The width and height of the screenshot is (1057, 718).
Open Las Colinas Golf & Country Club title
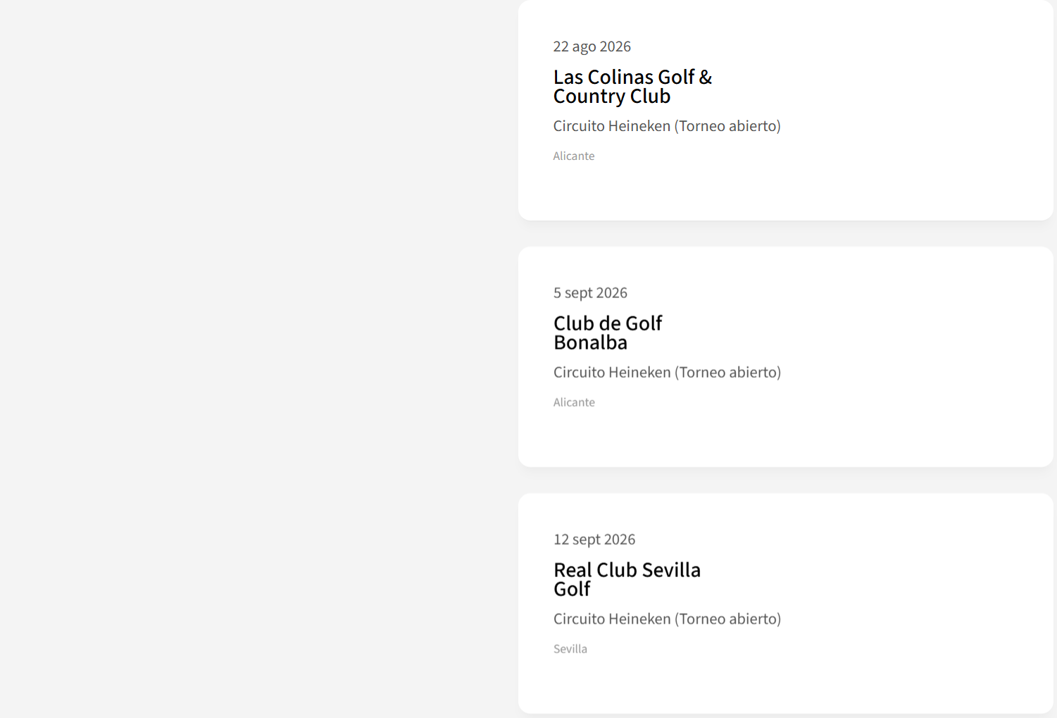(632, 87)
